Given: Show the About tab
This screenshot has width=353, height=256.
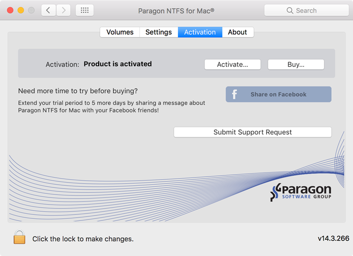Looking at the screenshot, I should click(x=237, y=32).
